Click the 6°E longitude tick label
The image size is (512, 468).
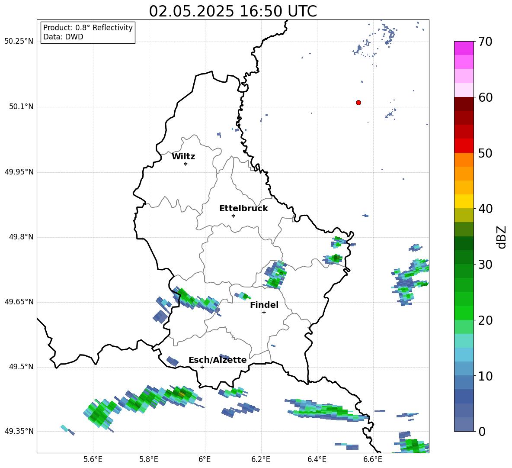tap(205, 459)
